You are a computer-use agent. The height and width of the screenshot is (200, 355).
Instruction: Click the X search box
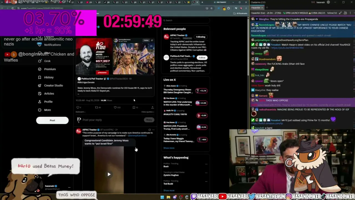click(x=186, y=20)
